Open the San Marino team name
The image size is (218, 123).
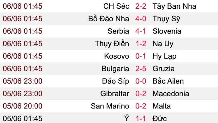(x=110, y=106)
